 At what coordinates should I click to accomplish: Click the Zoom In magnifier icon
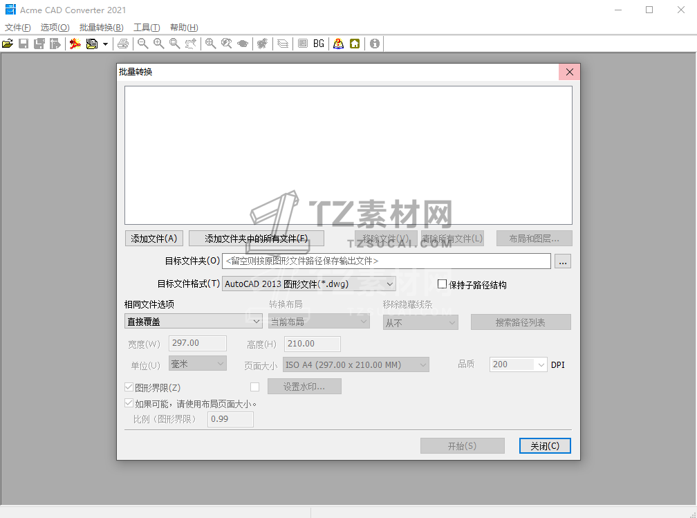click(159, 44)
